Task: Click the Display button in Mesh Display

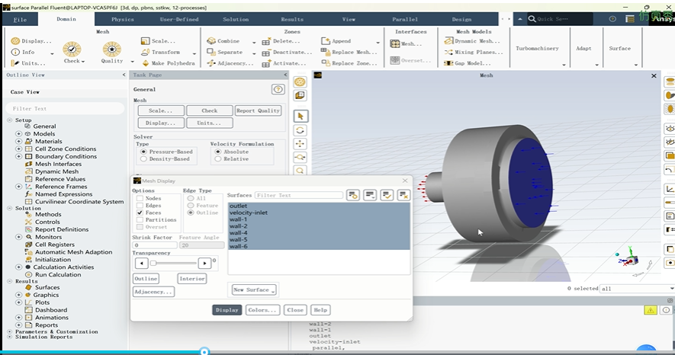Action: pyautogui.click(x=227, y=310)
